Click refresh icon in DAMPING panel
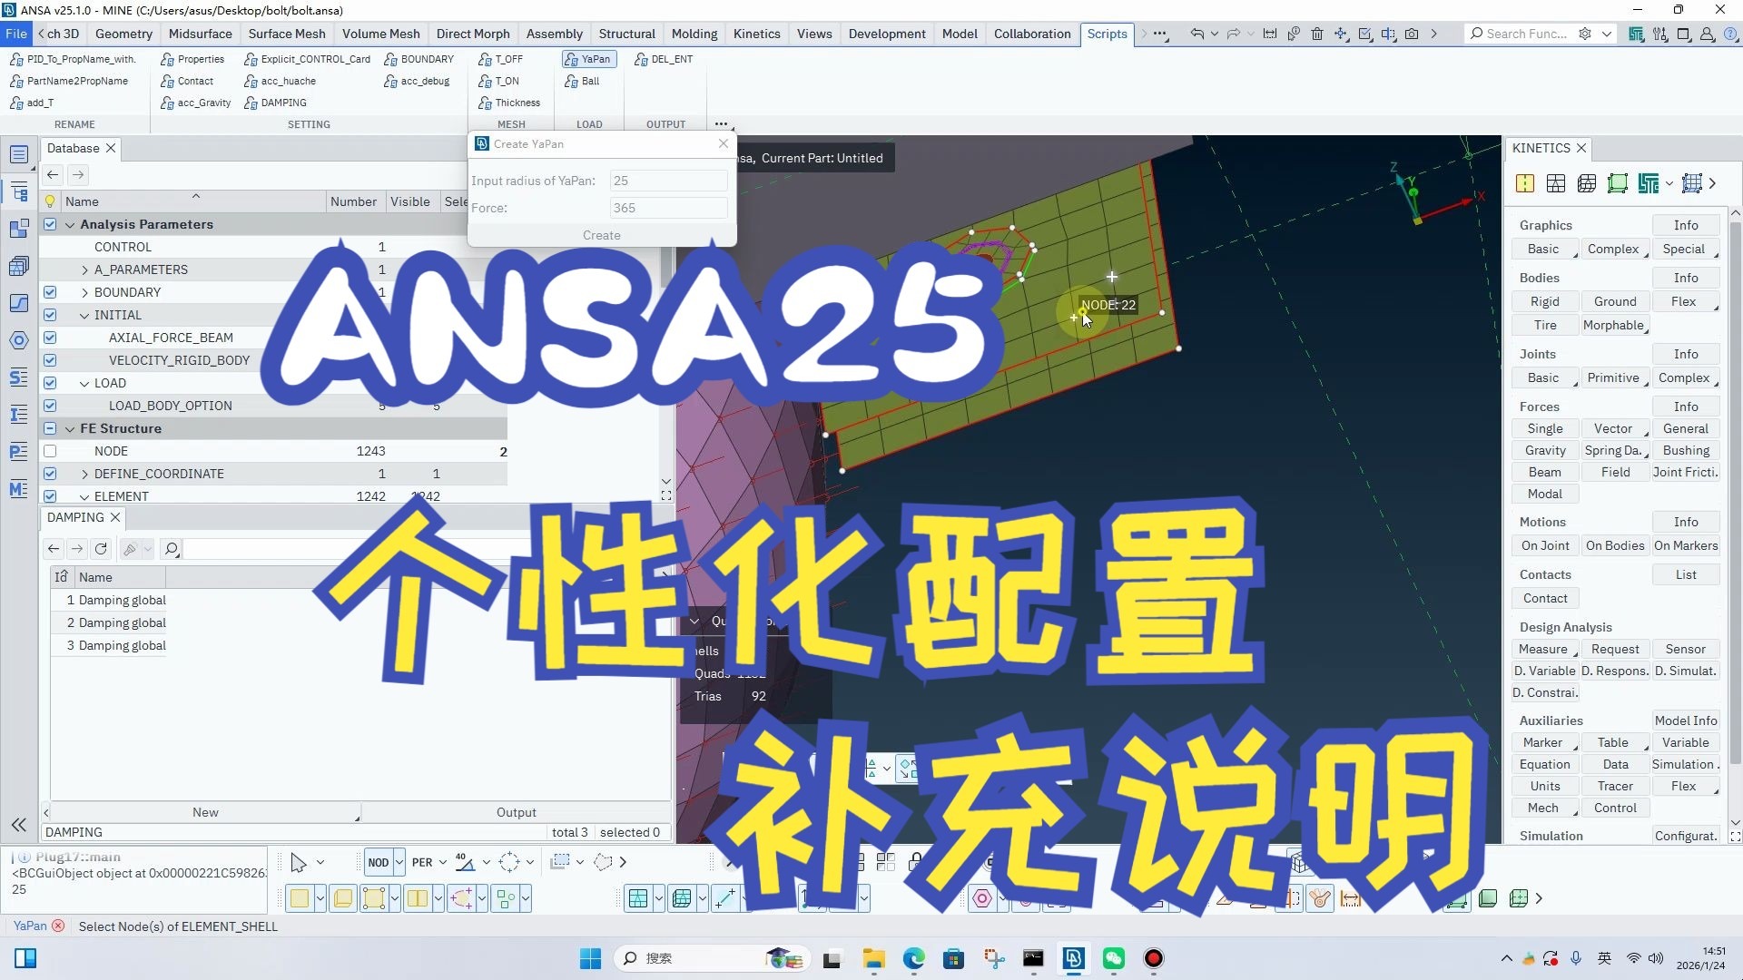The height and width of the screenshot is (980, 1743). click(101, 549)
